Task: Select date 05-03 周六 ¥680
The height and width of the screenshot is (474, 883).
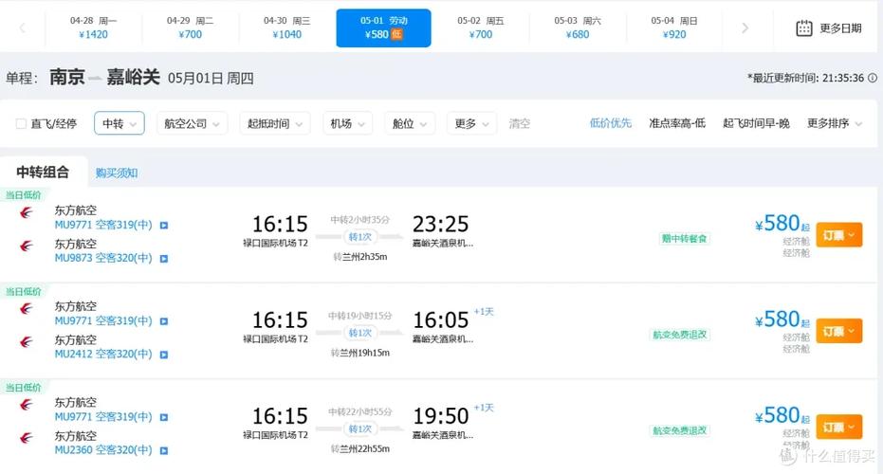Action: click(x=578, y=27)
